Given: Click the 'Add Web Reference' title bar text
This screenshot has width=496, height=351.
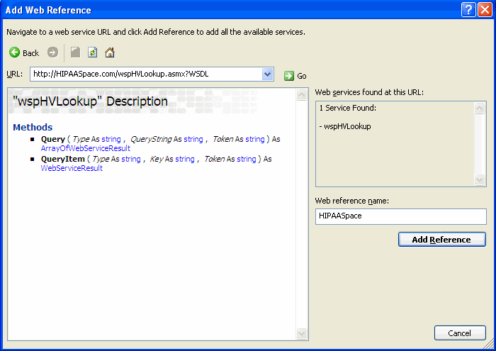Looking at the screenshot, I should (x=48, y=10).
